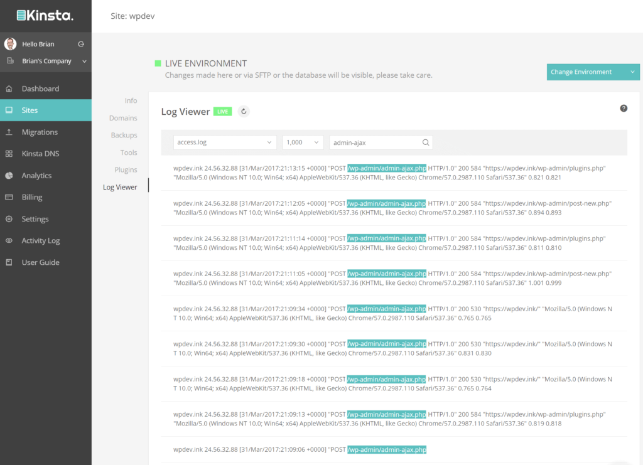Click the Kinsta logo
The width and height of the screenshot is (643, 465).
click(45, 15)
